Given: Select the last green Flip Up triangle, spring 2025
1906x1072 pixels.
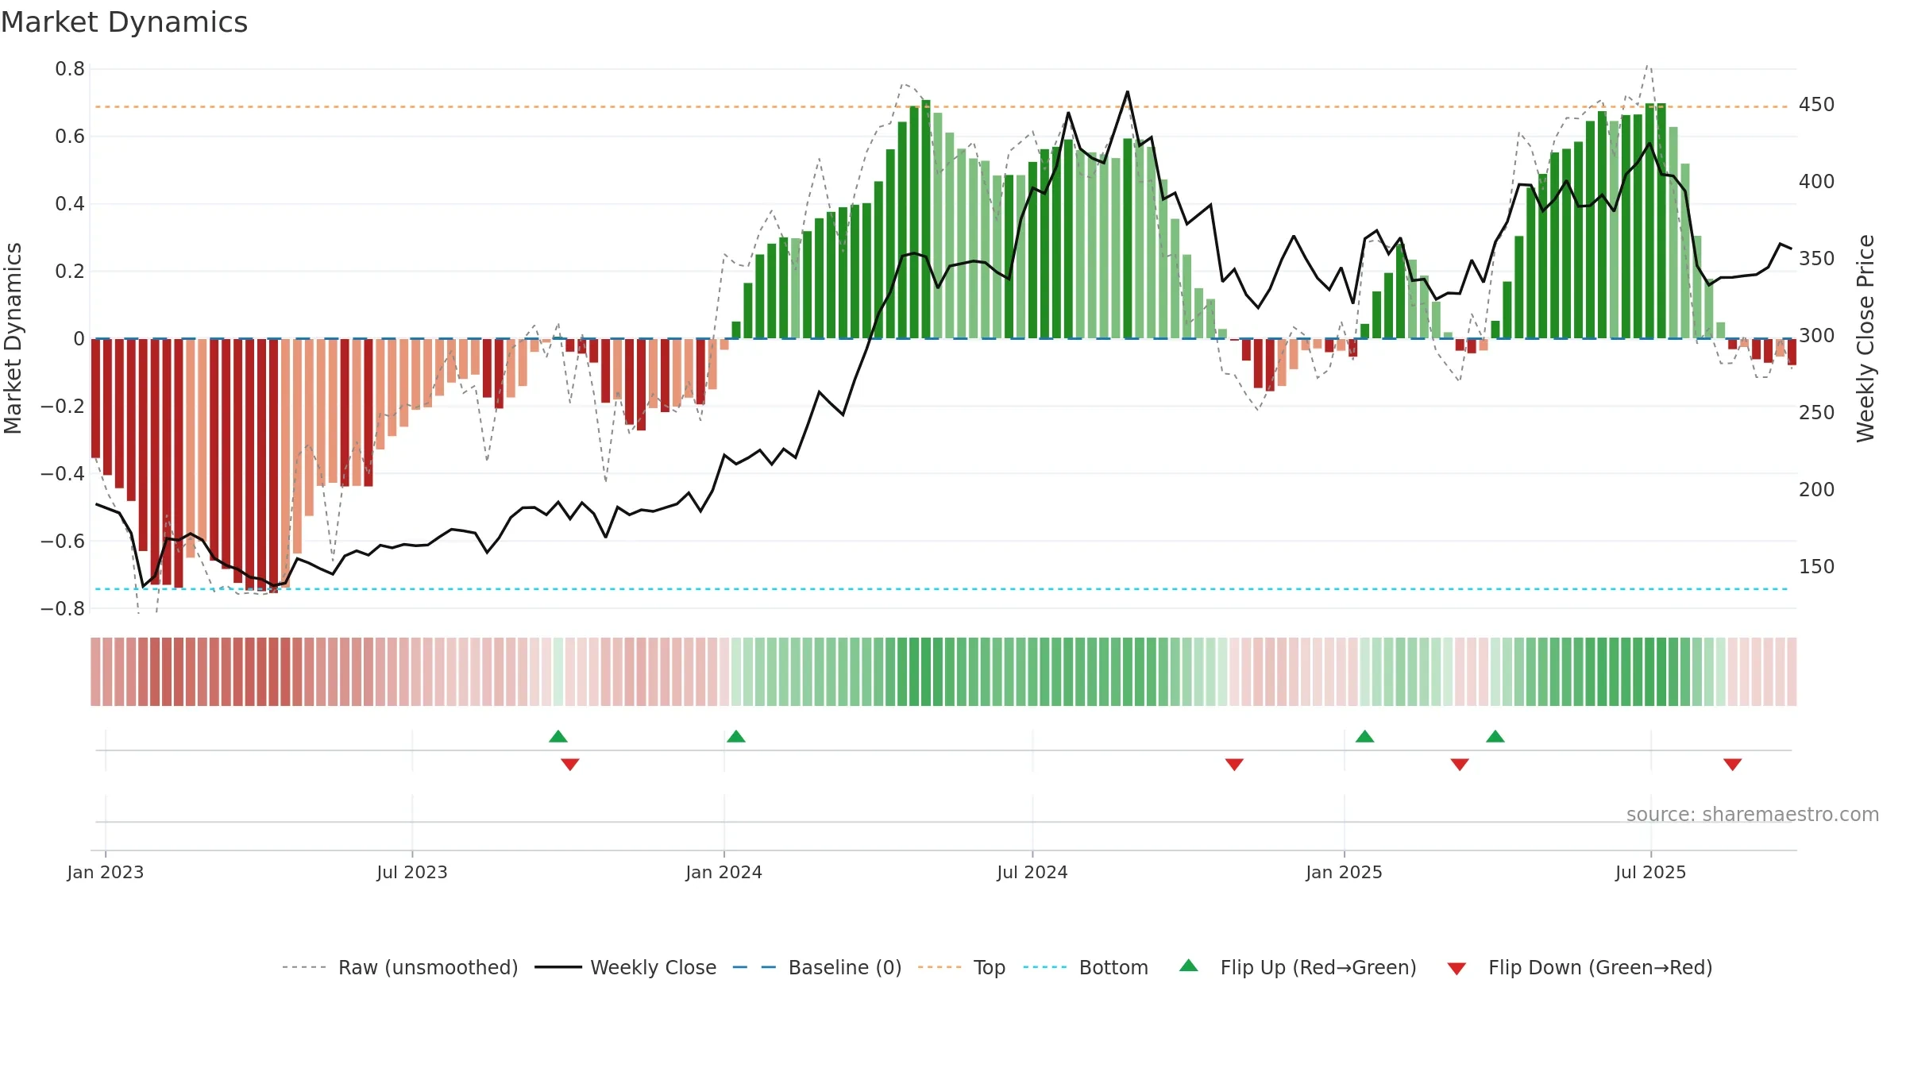Looking at the screenshot, I should (x=1495, y=736).
